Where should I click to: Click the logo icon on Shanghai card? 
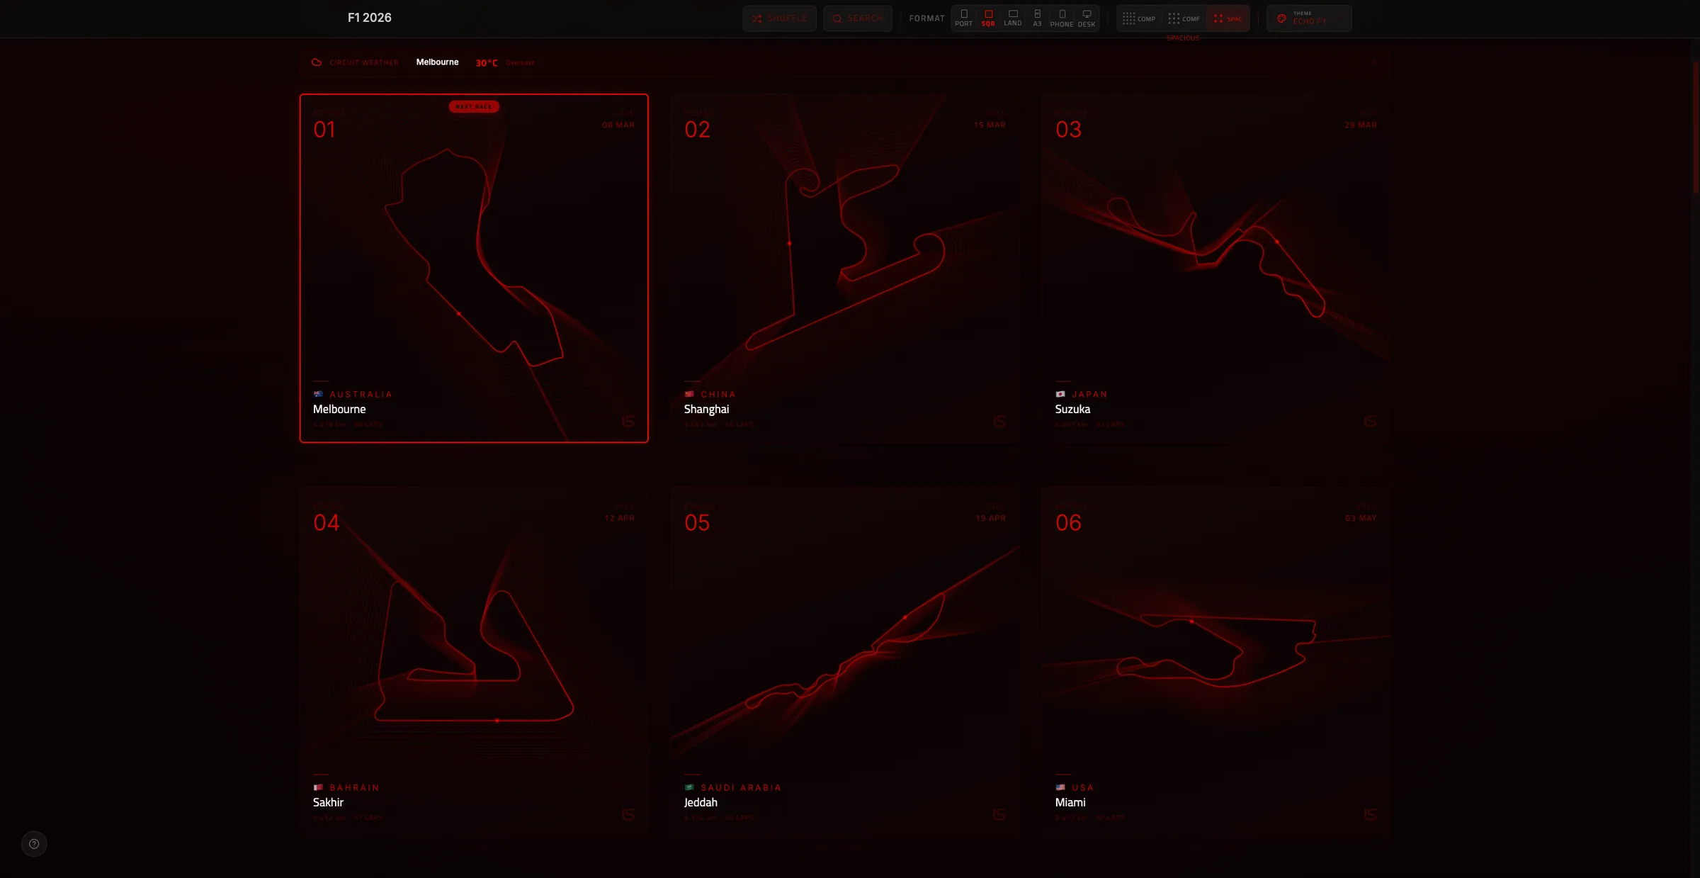coord(999,422)
